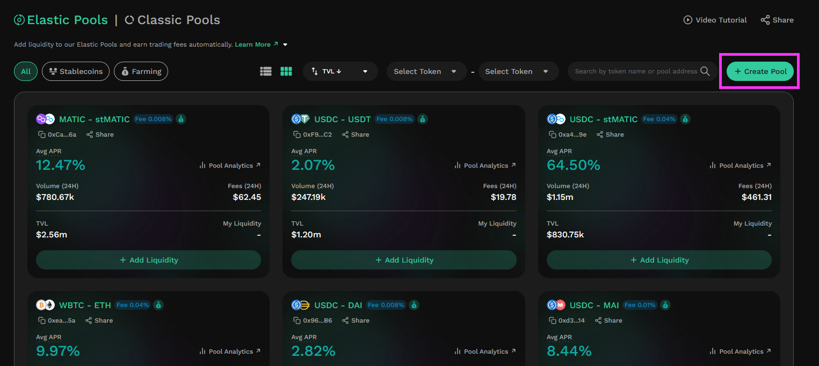This screenshot has width=819, height=366.
Task: Click the Create Pool button
Action: [x=760, y=71]
